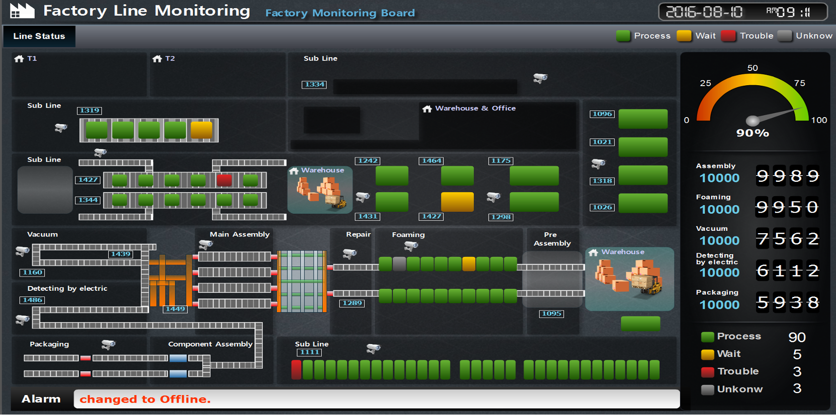Click the green block next to 1096
Viewport: 836px width, 415px height.
point(643,119)
